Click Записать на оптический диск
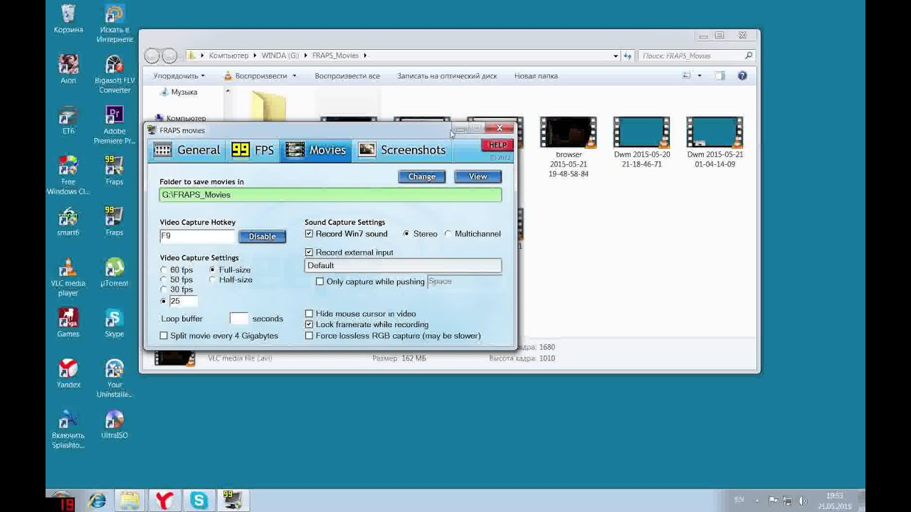Screen dimensions: 911x512 coord(447,76)
